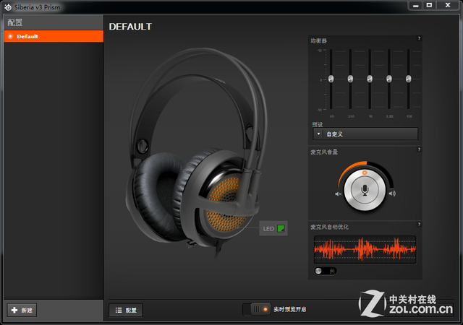Image resolution: width=463 pixels, height=325 pixels.
Task: Adjust the 1K equalizer slider
Action: 370,79
